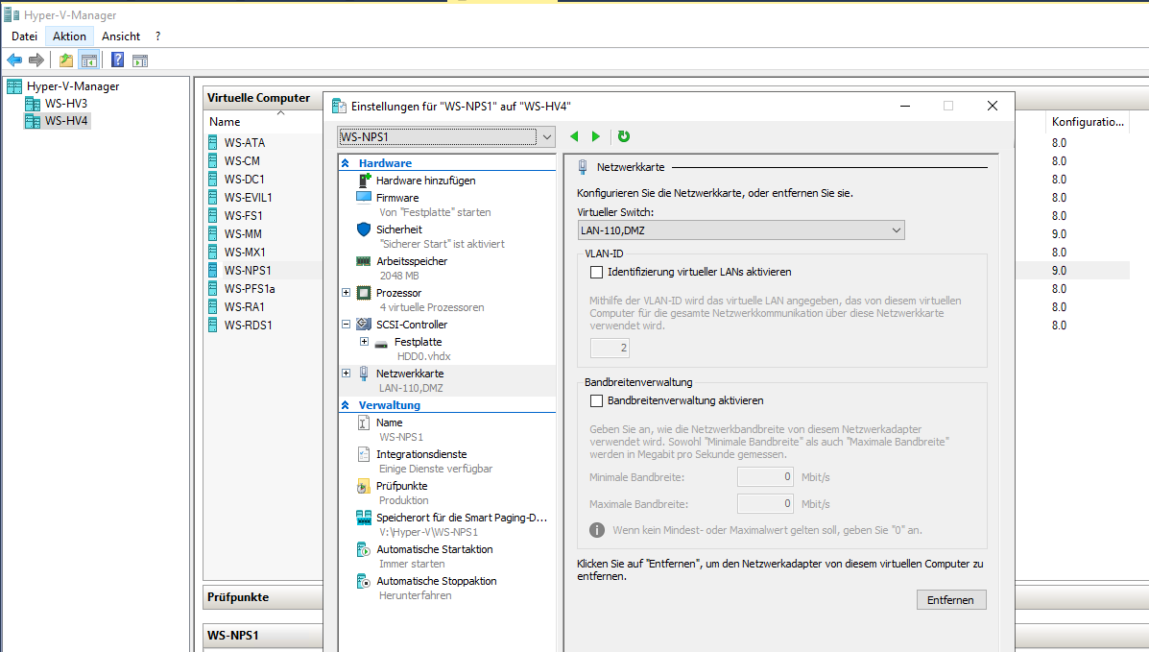The image size is (1149, 652).
Task: Click the Automatische Startaktion icon
Action: click(364, 549)
